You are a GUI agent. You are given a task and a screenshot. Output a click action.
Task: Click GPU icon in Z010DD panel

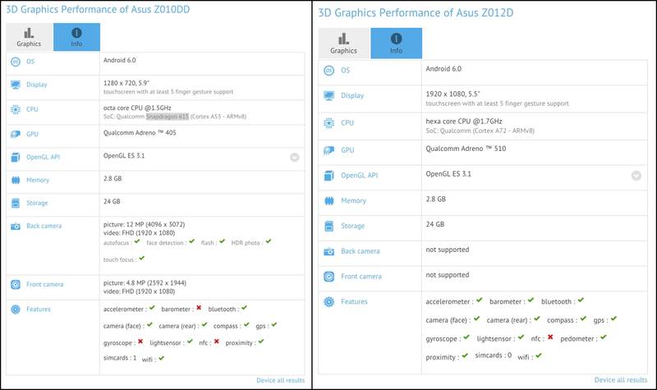coord(16,134)
